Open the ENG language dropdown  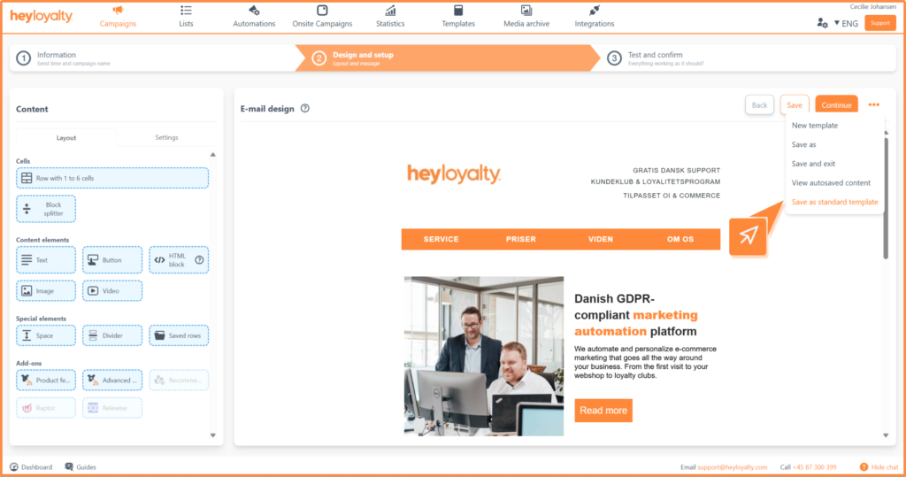pos(847,23)
